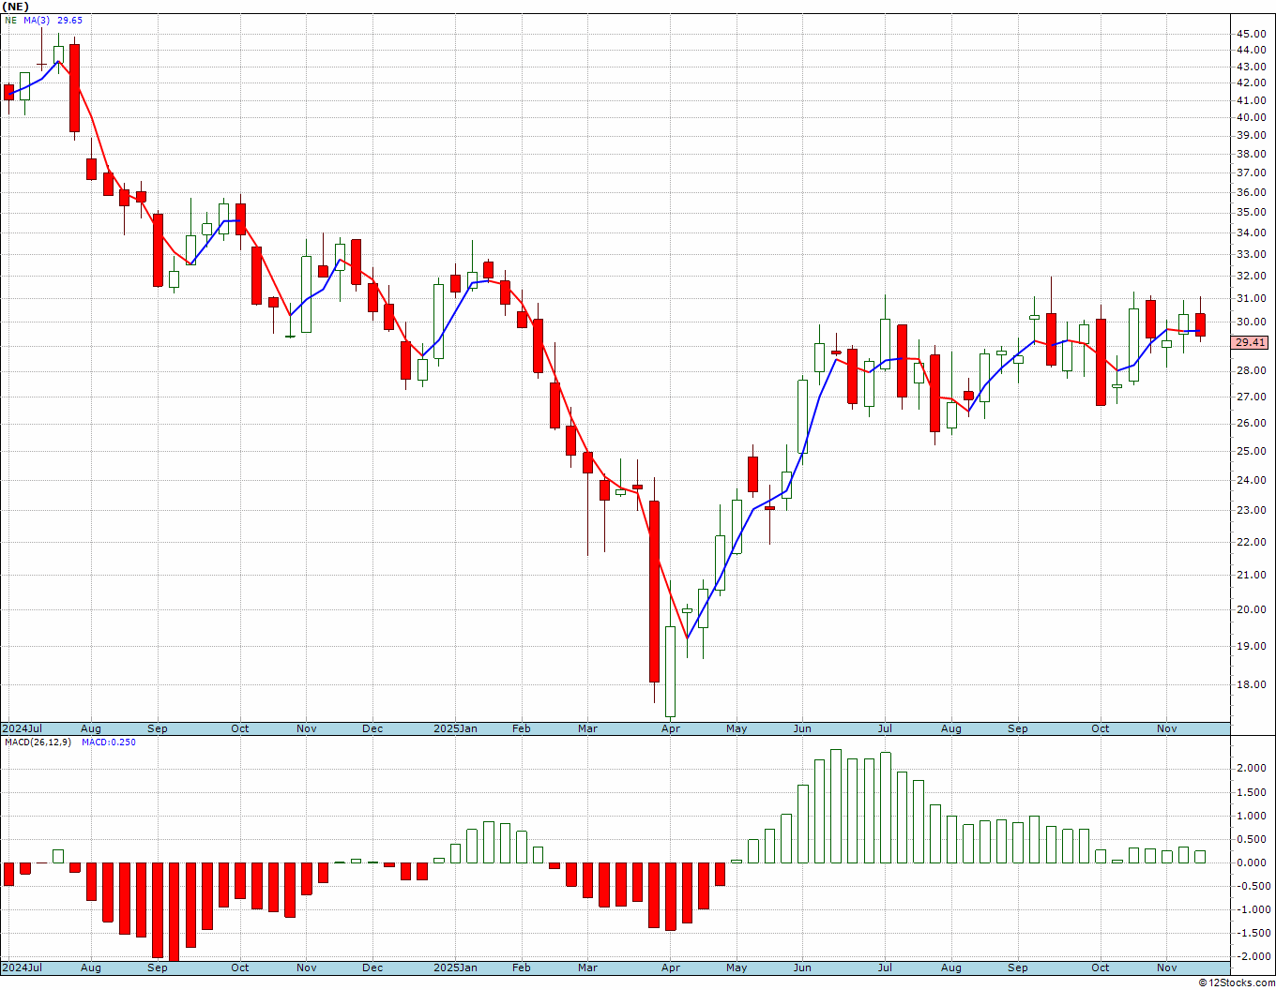Click Dec on the MACD panel time axis
1276x990 pixels.
pos(372,967)
